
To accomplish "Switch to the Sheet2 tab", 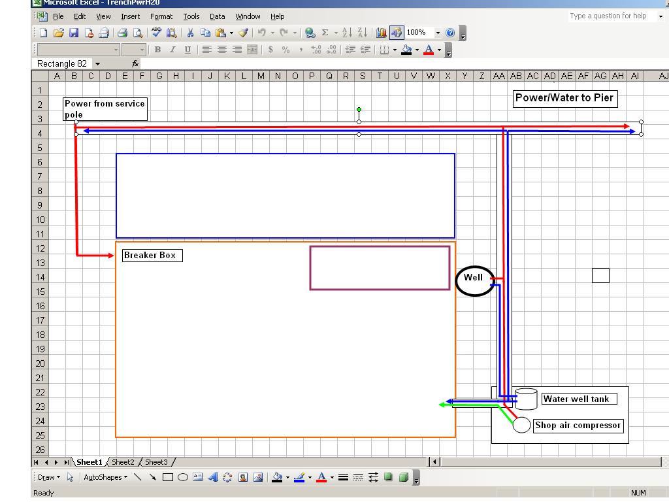I will [123, 462].
